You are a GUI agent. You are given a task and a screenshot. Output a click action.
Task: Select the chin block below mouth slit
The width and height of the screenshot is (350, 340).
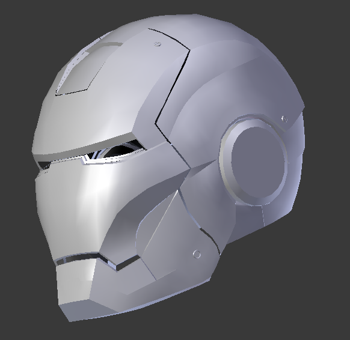click(x=75, y=282)
